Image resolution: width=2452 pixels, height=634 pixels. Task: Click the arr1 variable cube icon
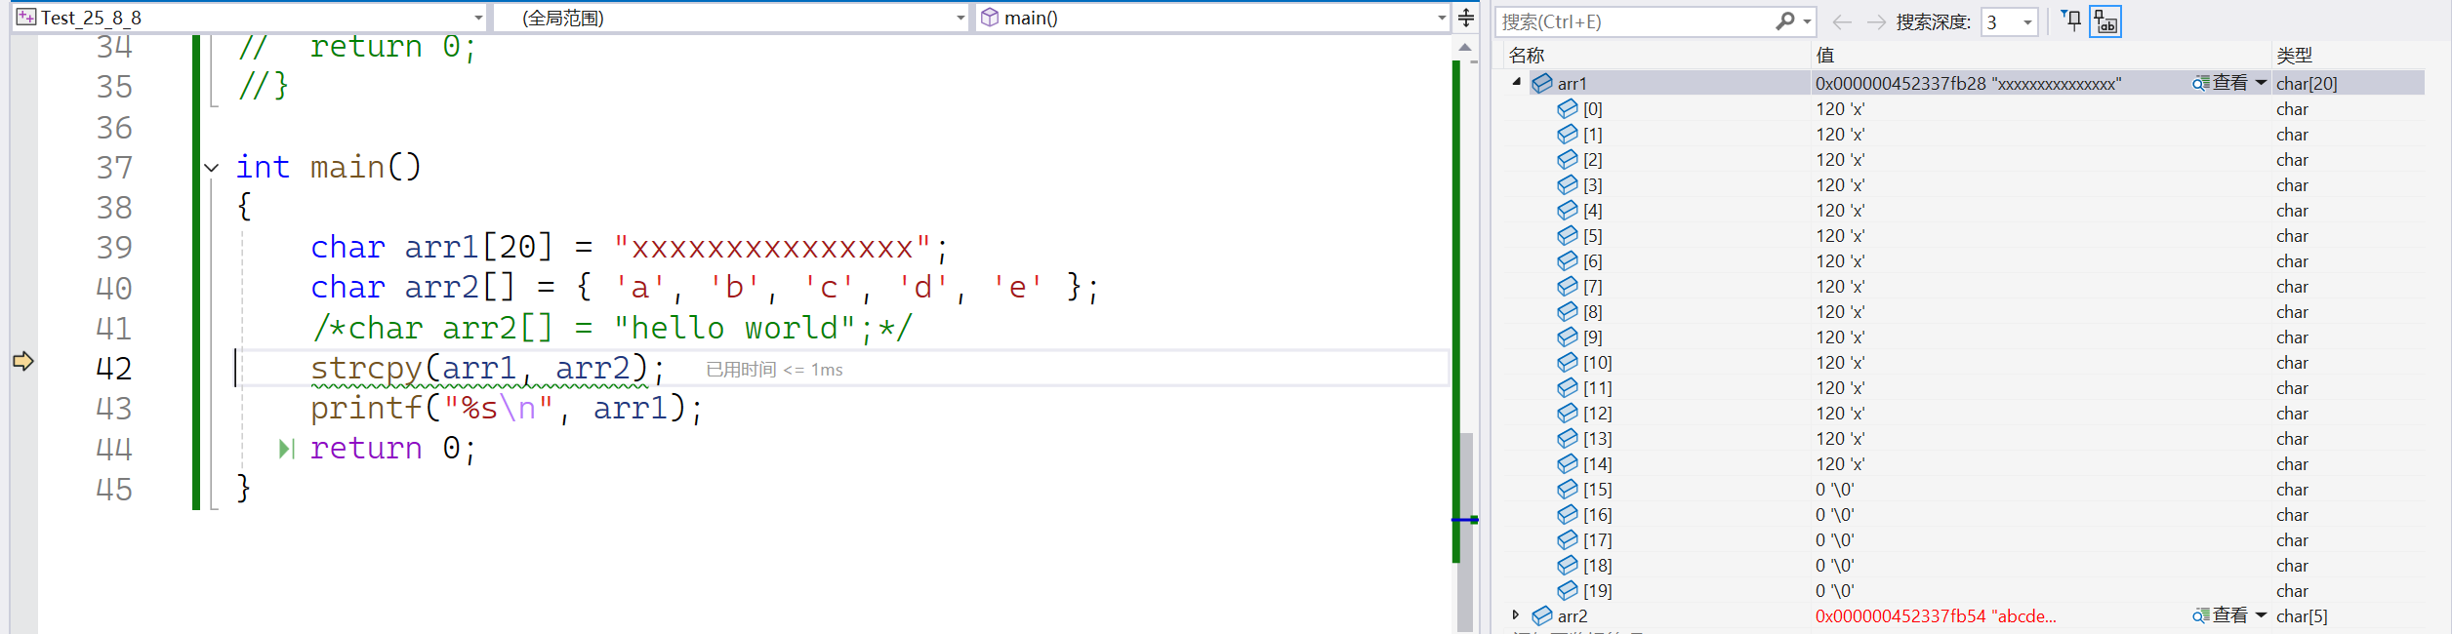click(x=1541, y=84)
